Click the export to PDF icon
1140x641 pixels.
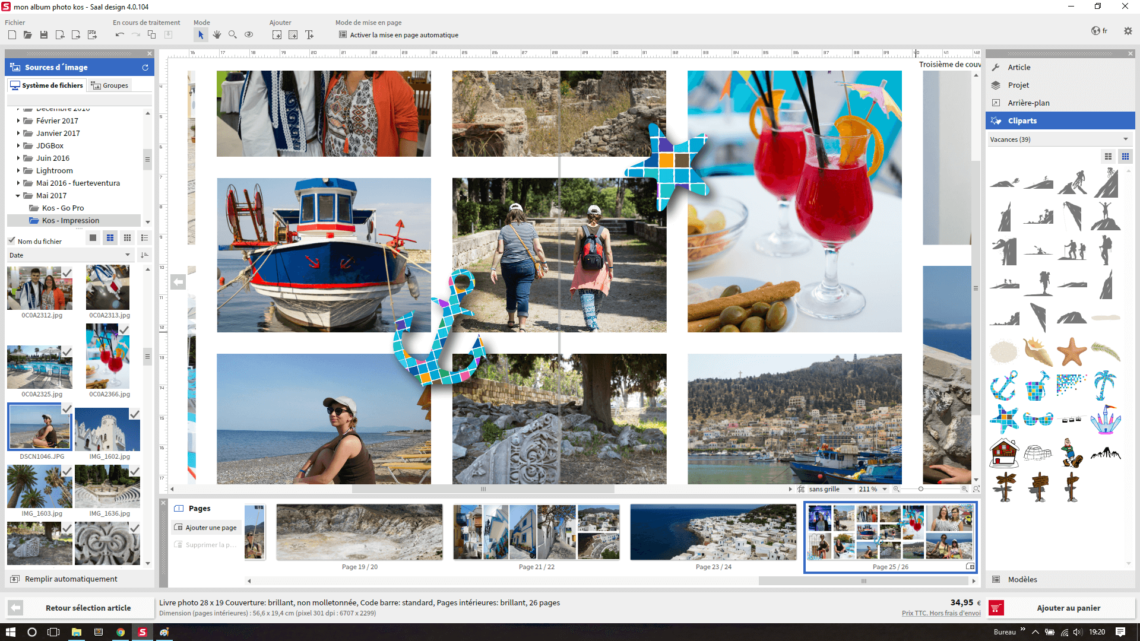(x=92, y=35)
